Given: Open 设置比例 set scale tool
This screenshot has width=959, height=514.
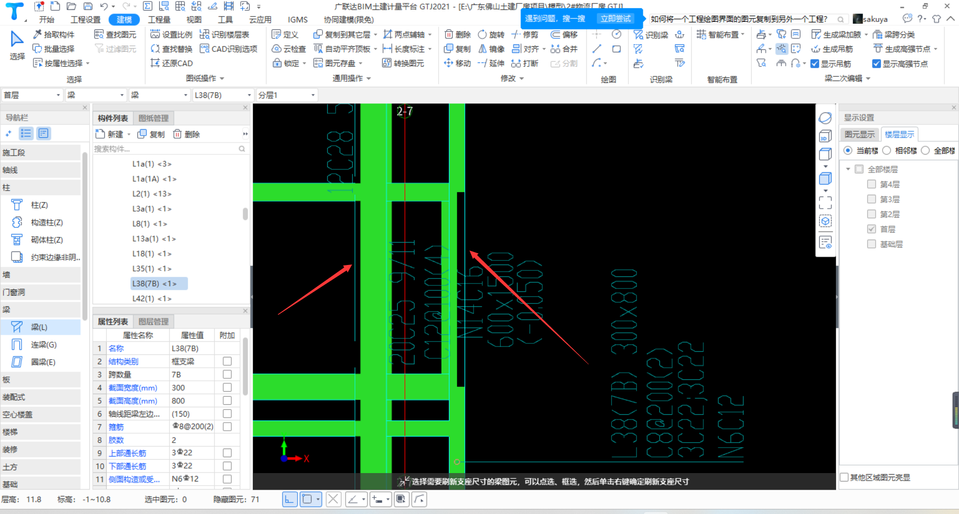Looking at the screenshot, I should [x=171, y=34].
